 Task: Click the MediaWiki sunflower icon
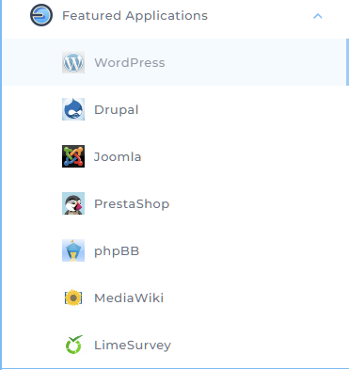73,298
